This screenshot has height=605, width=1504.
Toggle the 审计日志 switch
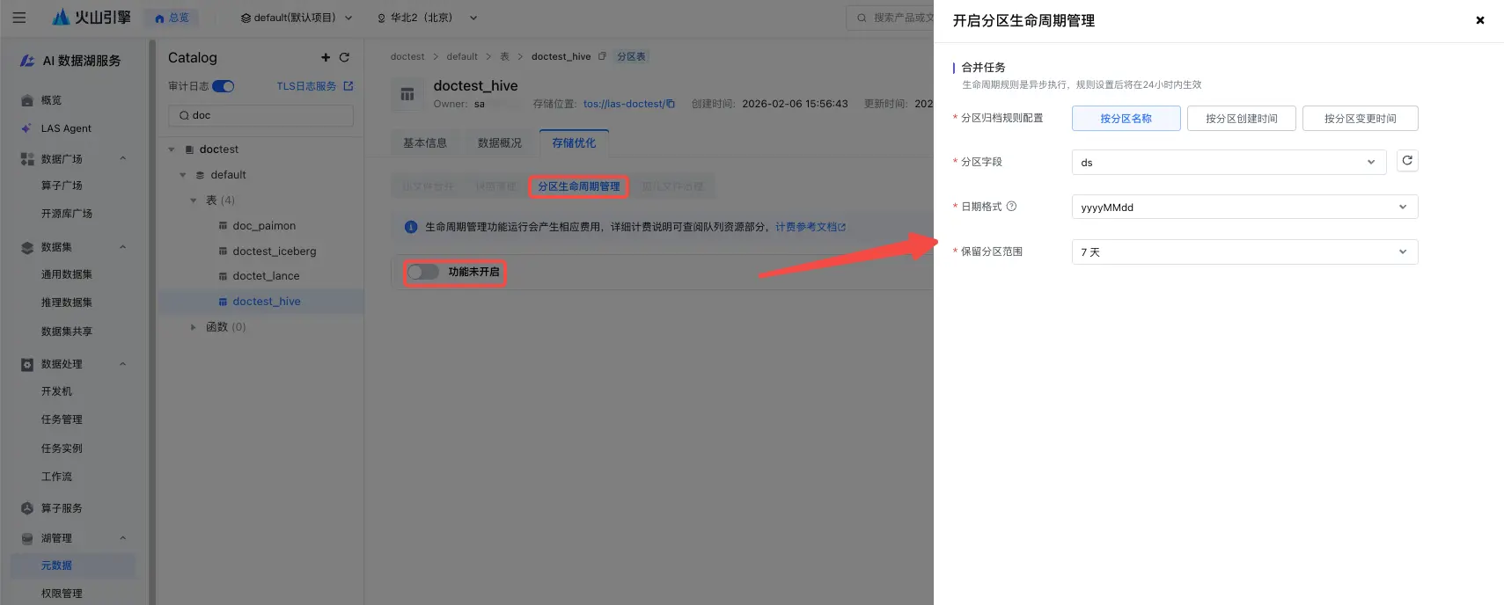tap(224, 86)
